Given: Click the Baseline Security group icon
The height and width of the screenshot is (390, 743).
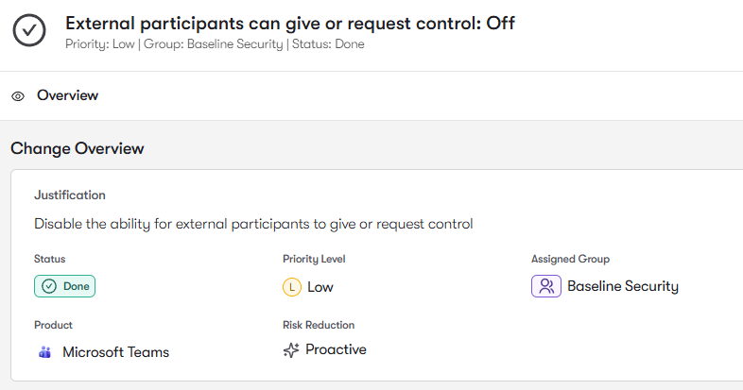Looking at the screenshot, I should point(545,286).
